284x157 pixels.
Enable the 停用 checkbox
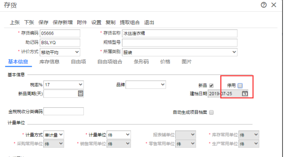pos(240,85)
